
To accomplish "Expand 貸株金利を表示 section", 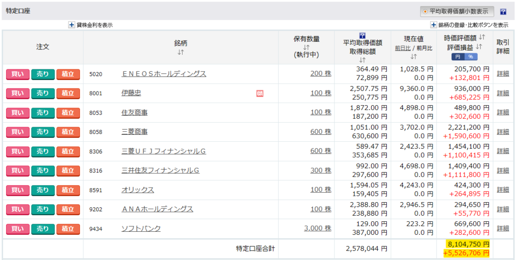I will pos(71,25).
